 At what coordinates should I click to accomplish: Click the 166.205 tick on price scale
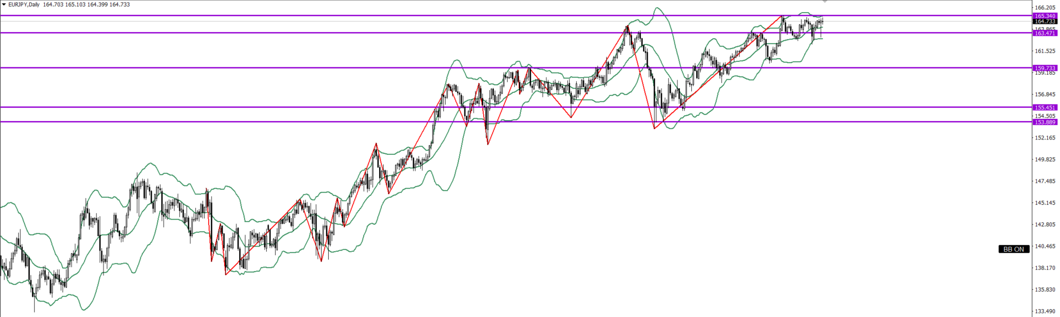1045,8
